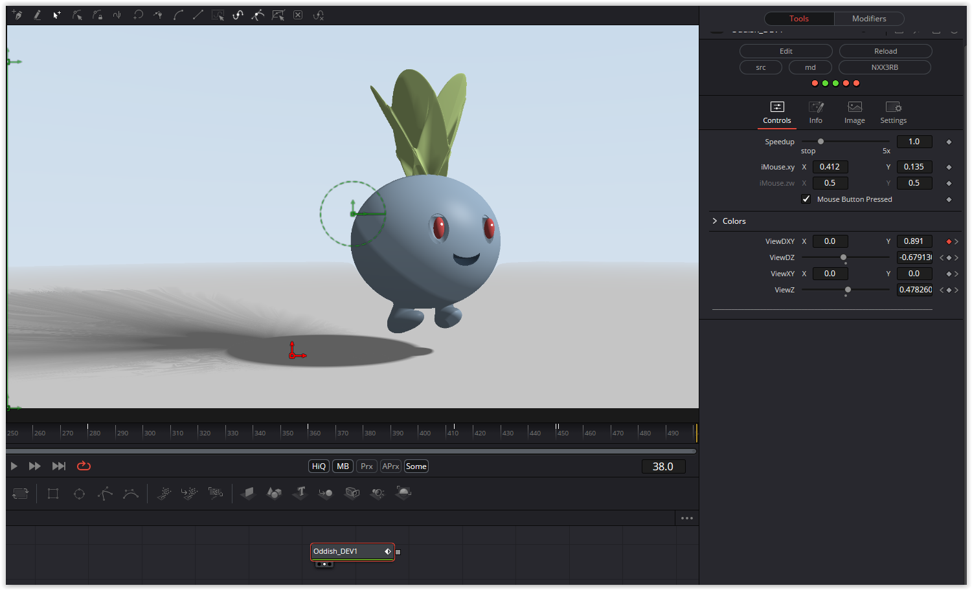The image size is (972, 590).
Task: Toggle MB motion blur
Action: pyautogui.click(x=343, y=466)
